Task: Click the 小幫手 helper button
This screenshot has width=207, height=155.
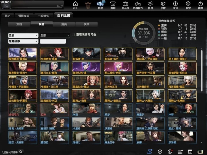Action: tap(13, 152)
